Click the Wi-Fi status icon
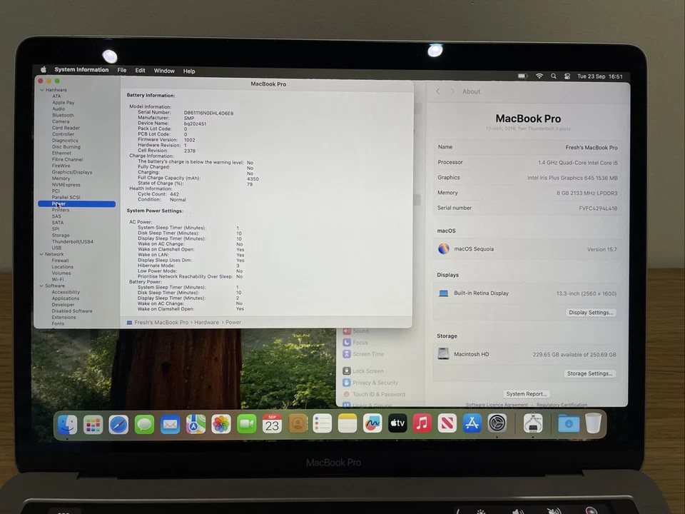 [539, 76]
